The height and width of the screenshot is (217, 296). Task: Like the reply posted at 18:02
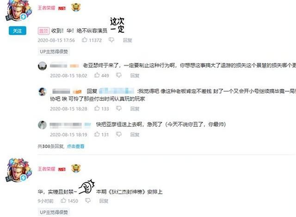coord(97,75)
